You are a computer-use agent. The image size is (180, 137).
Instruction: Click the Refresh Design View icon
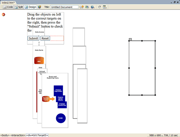99,7
